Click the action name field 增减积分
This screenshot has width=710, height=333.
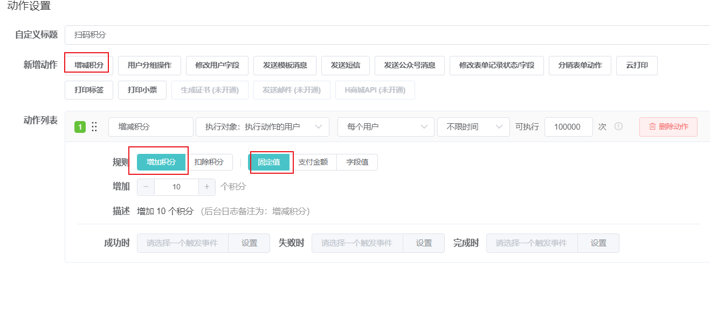[x=151, y=127]
